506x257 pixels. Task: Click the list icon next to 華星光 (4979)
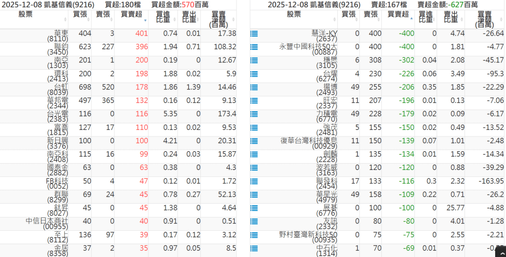pos(254,195)
